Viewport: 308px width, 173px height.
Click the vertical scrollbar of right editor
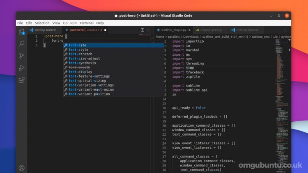(x=290, y=106)
